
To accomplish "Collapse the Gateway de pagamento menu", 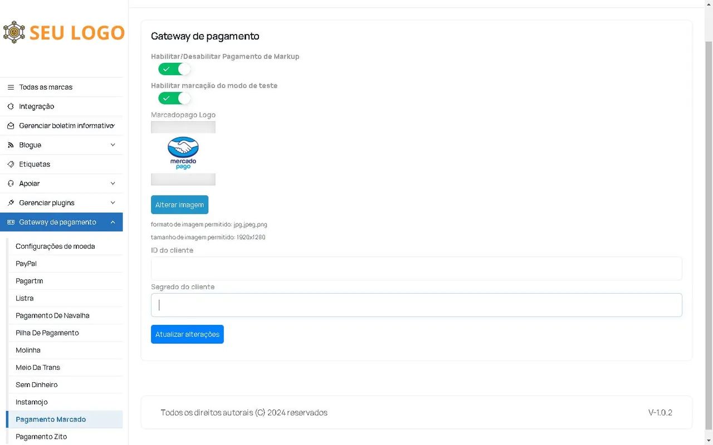I will pyautogui.click(x=61, y=222).
